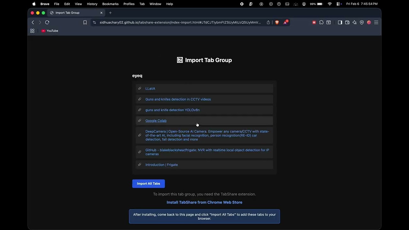Click the share icon in address bar
Screen dimensions: 409x230
click(x=268, y=22)
